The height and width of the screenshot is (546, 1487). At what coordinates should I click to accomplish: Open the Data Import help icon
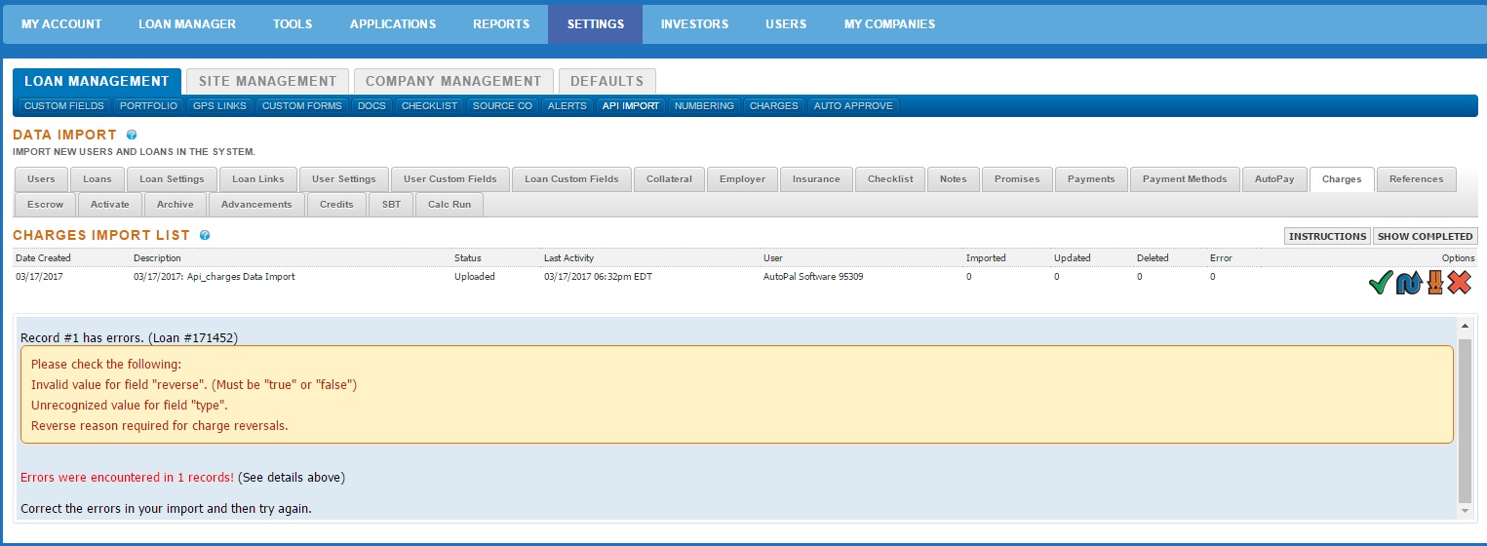pos(132,136)
